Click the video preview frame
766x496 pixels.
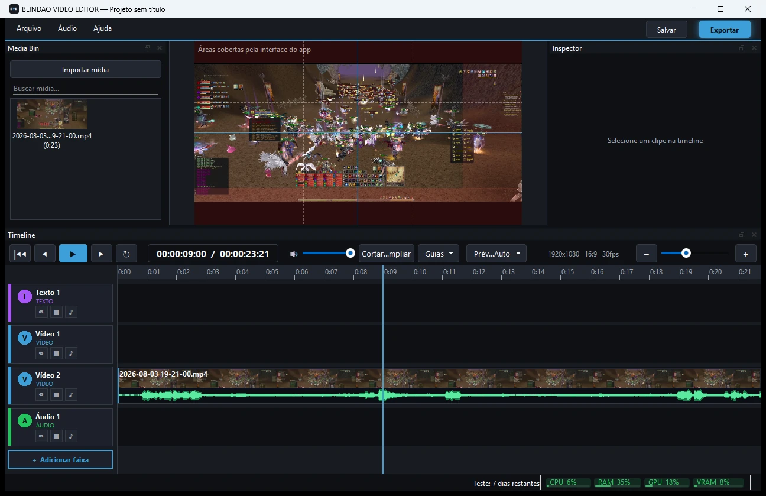click(x=358, y=133)
